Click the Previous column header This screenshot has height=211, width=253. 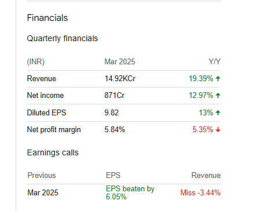42,176
